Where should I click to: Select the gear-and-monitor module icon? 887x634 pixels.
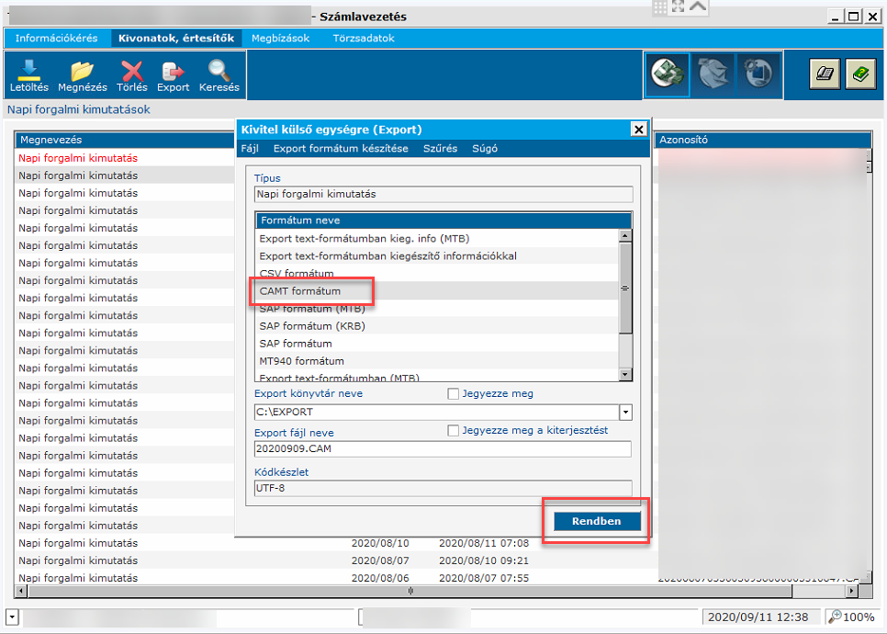pyautogui.click(x=758, y=74)
